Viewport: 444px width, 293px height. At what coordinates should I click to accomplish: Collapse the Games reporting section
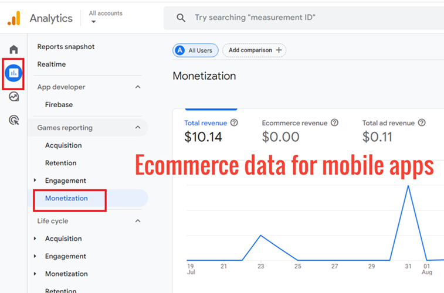point(138,127)
